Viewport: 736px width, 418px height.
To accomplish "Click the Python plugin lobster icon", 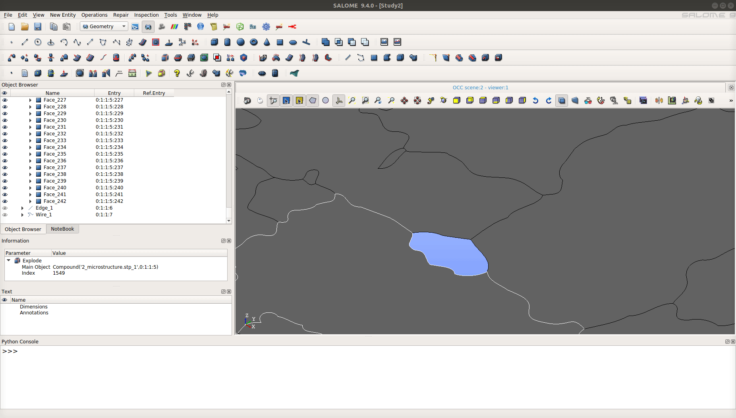I will coord(292,27).
